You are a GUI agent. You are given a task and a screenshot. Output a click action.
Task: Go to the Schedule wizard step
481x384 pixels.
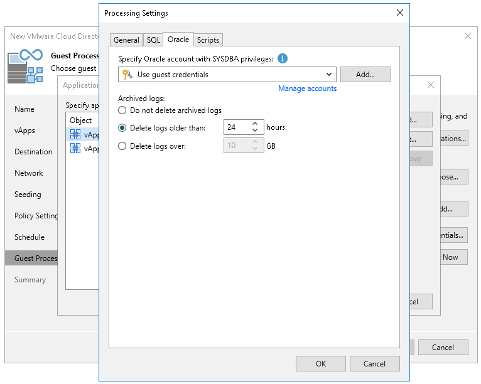29,237
